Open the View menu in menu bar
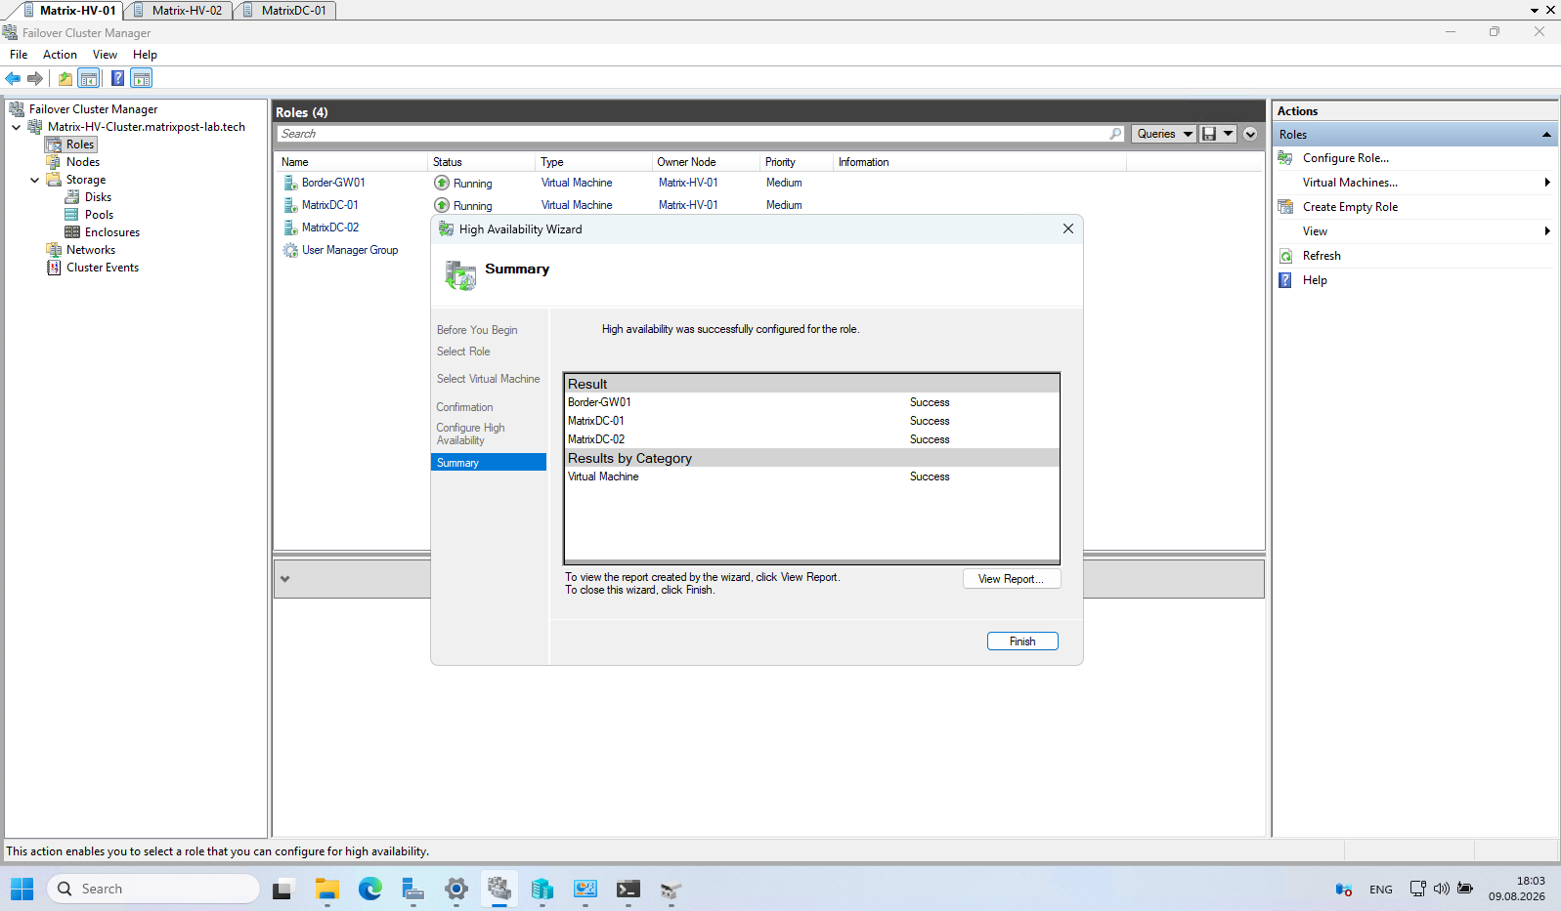 105,55
